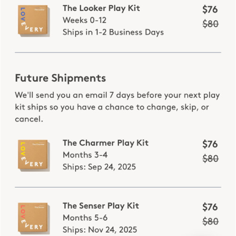Open the Charmer Play Kit box image
The image size is (236, 236).
[34, 155]
